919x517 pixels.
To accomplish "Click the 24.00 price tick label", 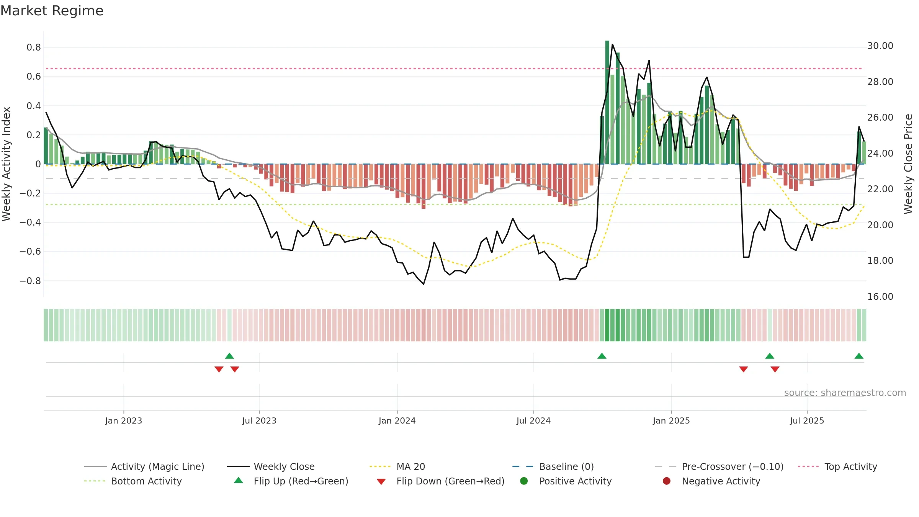I will pyautogui.click(x=880, y=154).
